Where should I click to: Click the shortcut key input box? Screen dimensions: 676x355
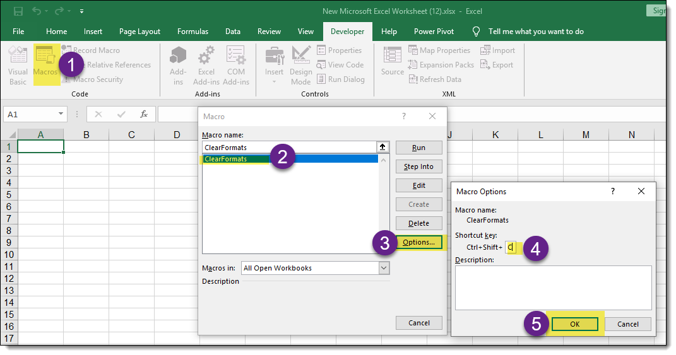click(511, 248)
